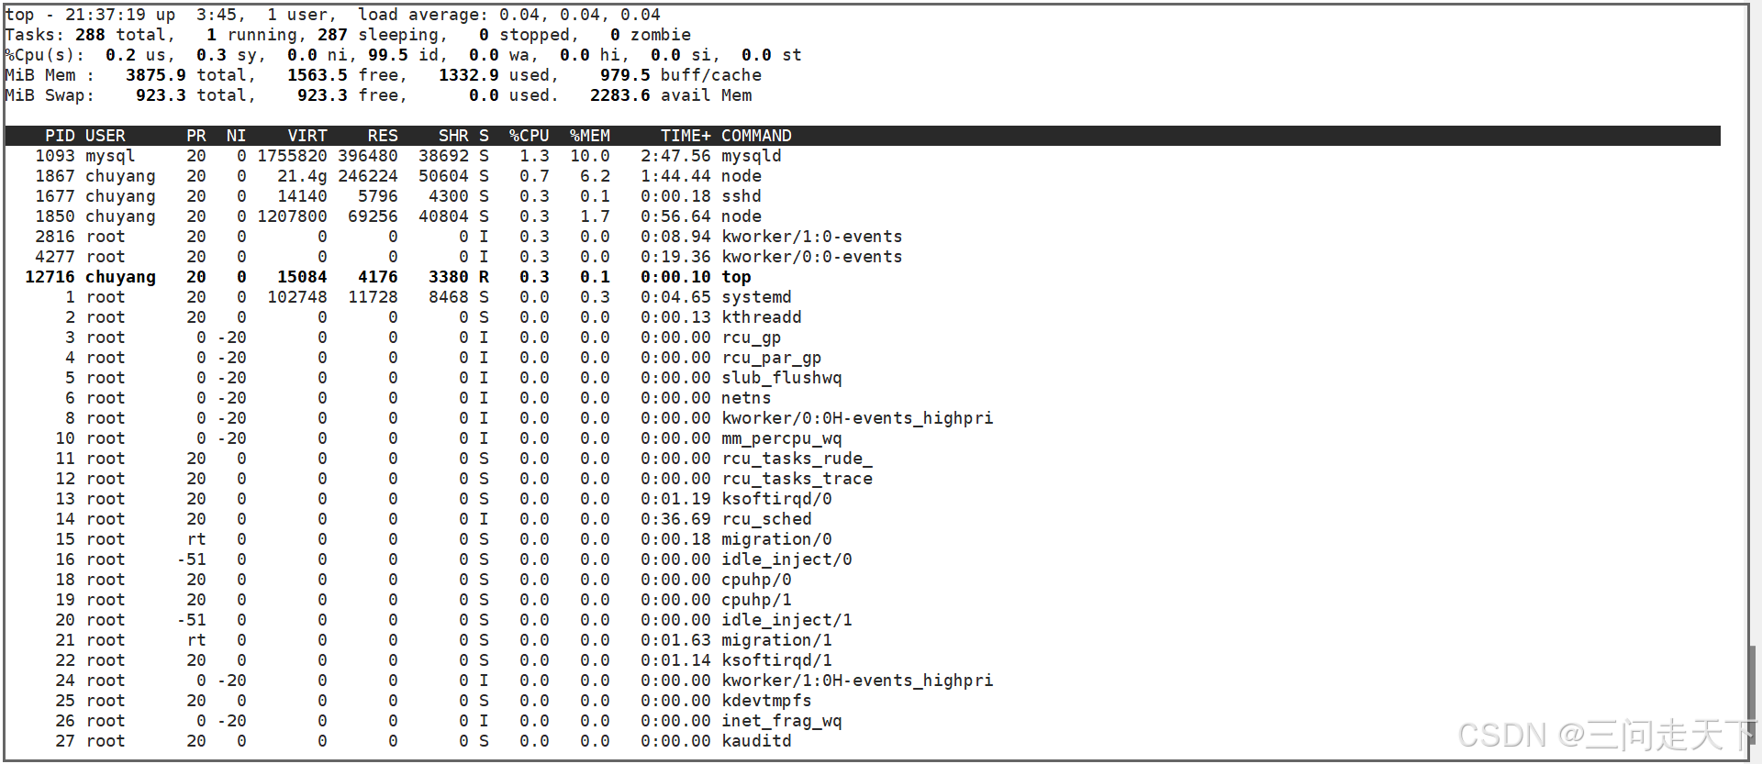This screenshot has width=1762, height=764.
Task: Click the migration/1 command name
Action: click(776, 640)
